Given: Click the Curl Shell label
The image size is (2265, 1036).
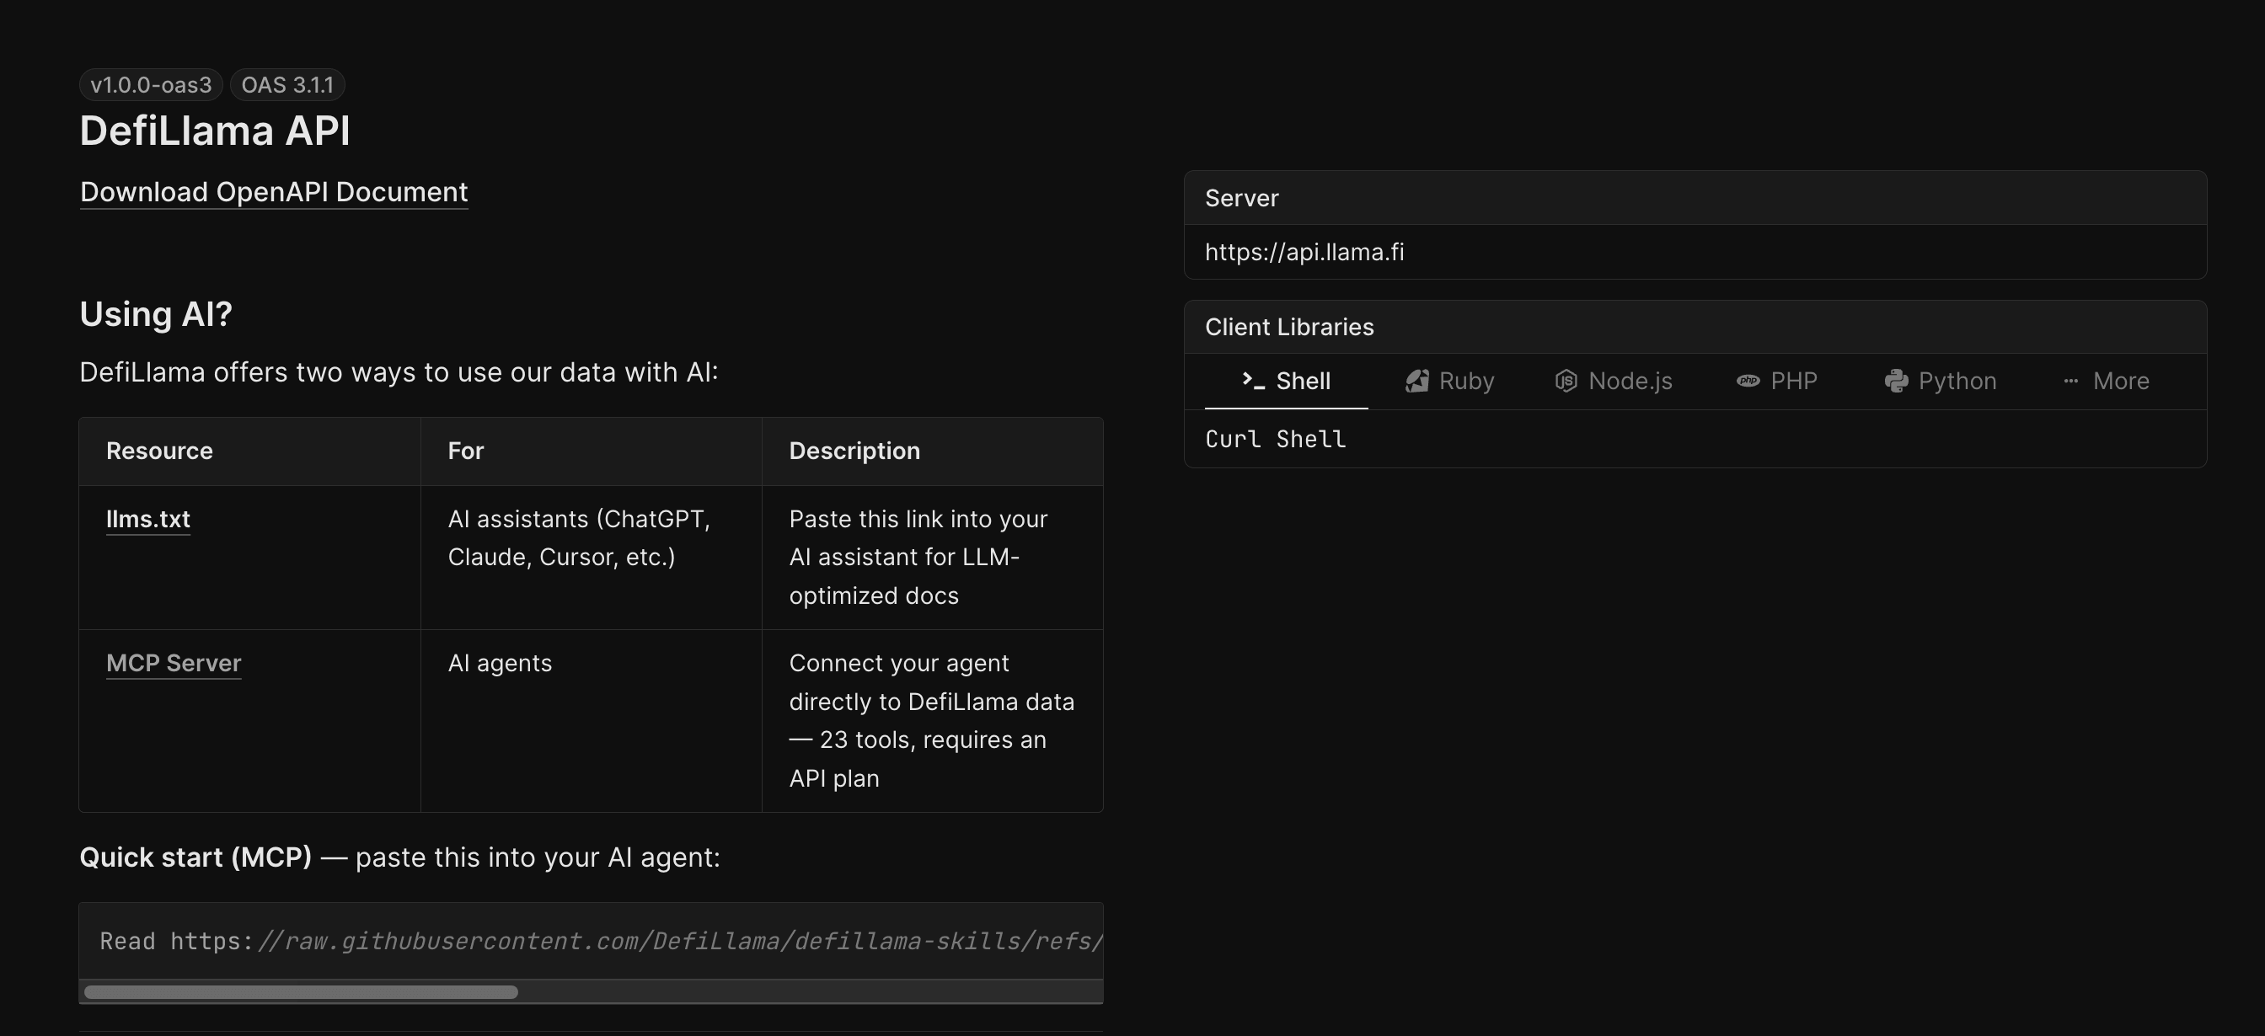Looking at the screenshot, I should [1275, 439].
